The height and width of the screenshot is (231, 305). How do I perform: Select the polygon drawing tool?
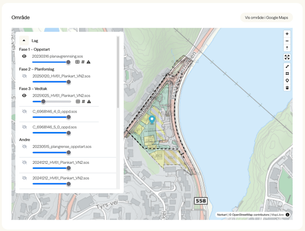click(x=287, y=74)
